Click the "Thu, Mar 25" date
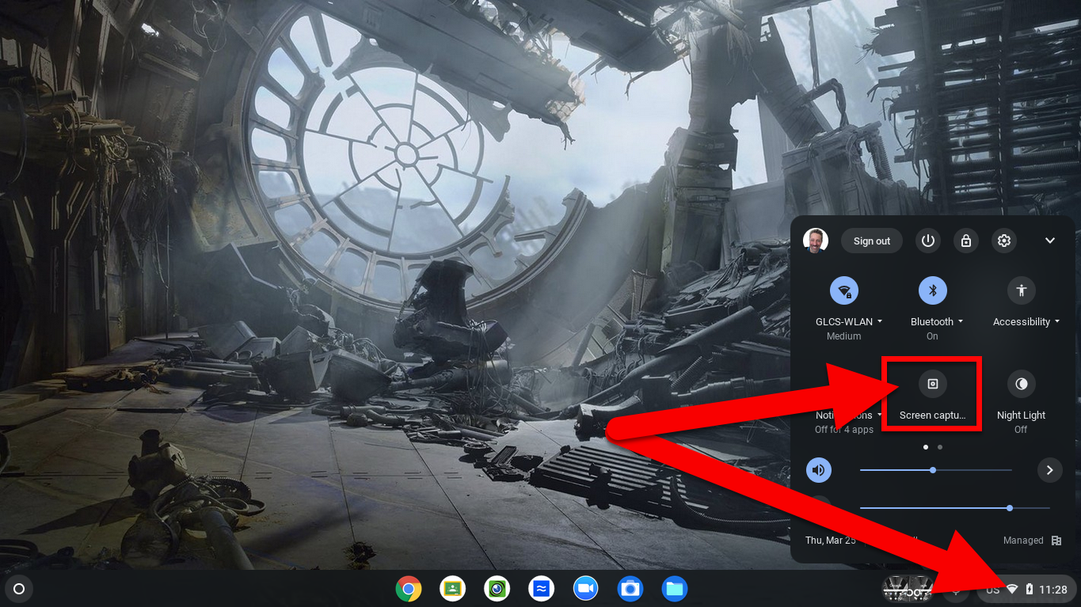 (x=830, y=541)
